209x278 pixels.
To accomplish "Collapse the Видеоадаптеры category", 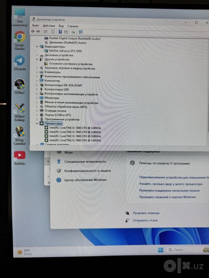I will coord(37,46).
